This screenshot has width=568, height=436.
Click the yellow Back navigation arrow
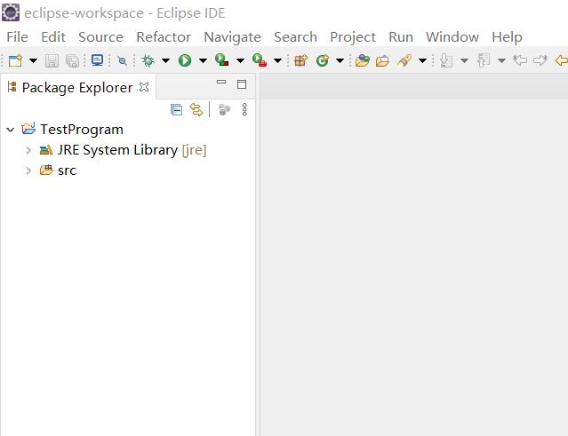pos(562,60)
